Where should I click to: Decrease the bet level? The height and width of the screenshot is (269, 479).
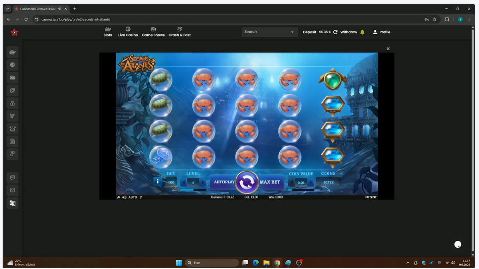click(184, 182)
